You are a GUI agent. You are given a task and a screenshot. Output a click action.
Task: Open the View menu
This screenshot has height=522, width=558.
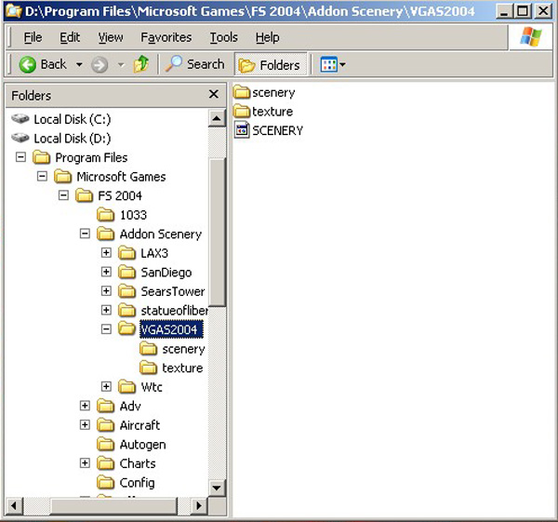click(111, 37)
